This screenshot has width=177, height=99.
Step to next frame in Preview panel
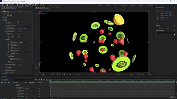tap(166, 28)
